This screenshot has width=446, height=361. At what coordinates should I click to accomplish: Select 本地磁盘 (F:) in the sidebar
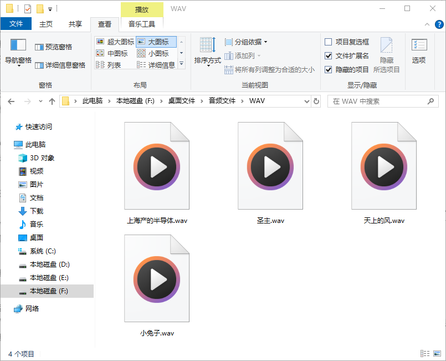point(47,291)
